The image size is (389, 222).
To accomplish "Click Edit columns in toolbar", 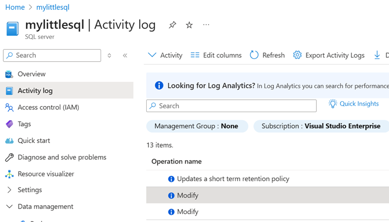I will click(x=216, y=55).
